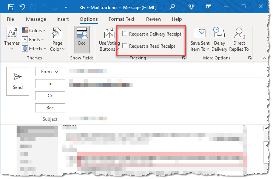Open the Page Color dropdown
The width and height of the screenshot is (273, 179).
57,39
